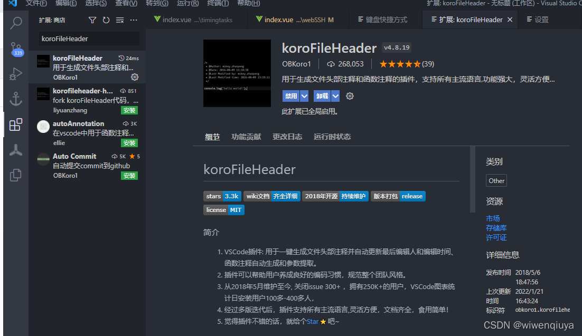Open the Extensions view in the activity bar
This screenshot has height=336, width=582.
(x=15, y=124)
